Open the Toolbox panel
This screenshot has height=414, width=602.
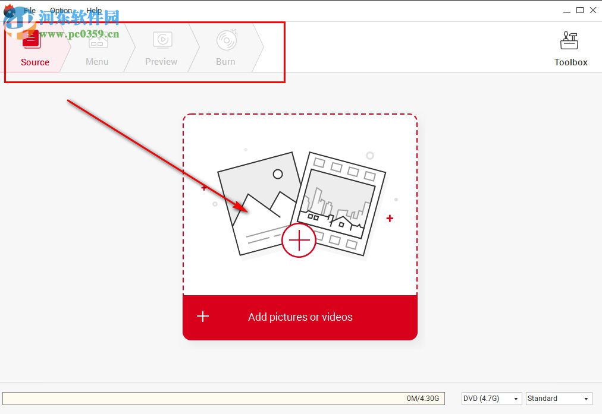click(570, 48)
